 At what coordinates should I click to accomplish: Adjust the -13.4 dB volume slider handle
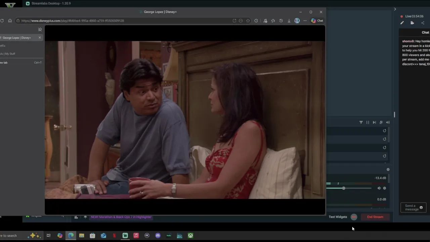pyautogui.click(x=344, y=188)
